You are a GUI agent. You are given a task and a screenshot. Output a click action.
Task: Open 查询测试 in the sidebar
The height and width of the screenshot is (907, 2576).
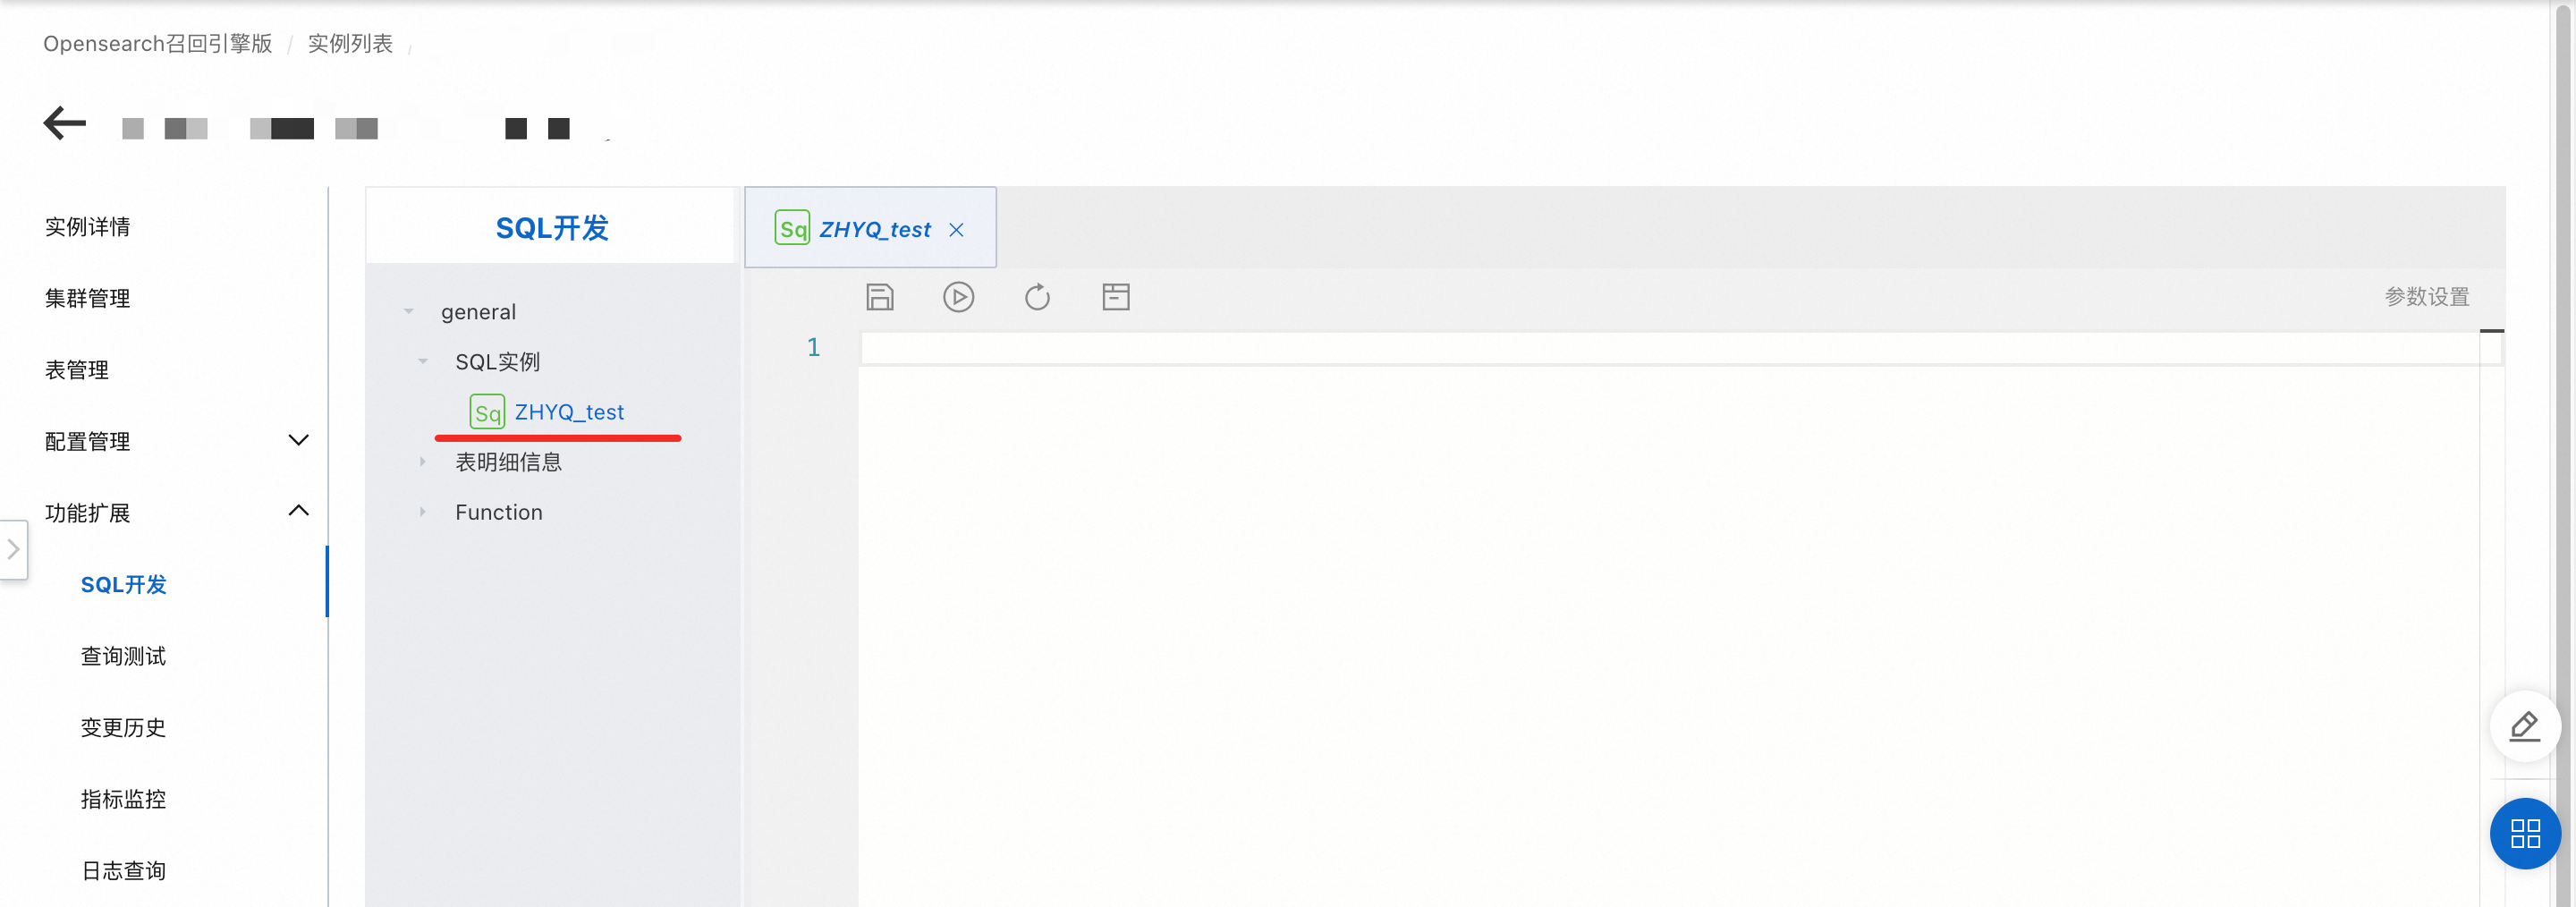point(124,656)
